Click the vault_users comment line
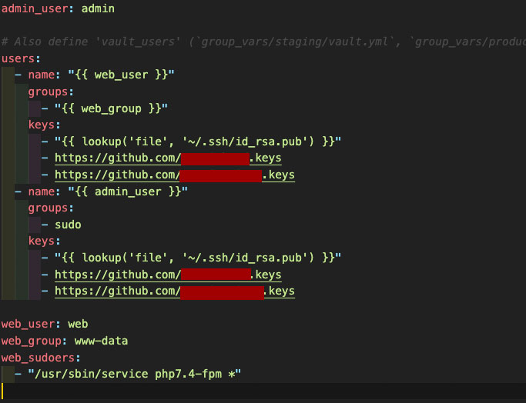 pos(263,42)
